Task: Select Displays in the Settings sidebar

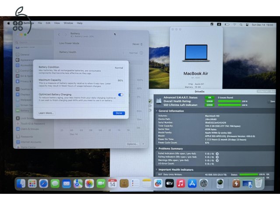Action: pyautogui.click(x=23, y=94)
